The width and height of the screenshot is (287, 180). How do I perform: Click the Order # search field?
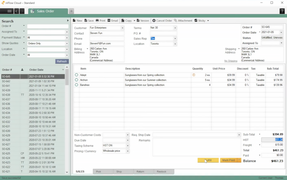(x=48, y=26)
